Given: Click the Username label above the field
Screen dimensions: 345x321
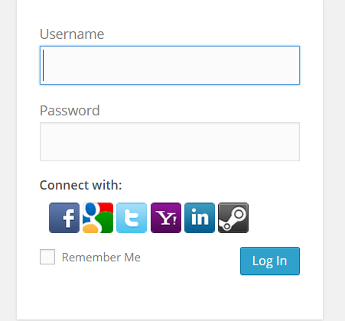Looking at the screenshot, I should 72,34.
